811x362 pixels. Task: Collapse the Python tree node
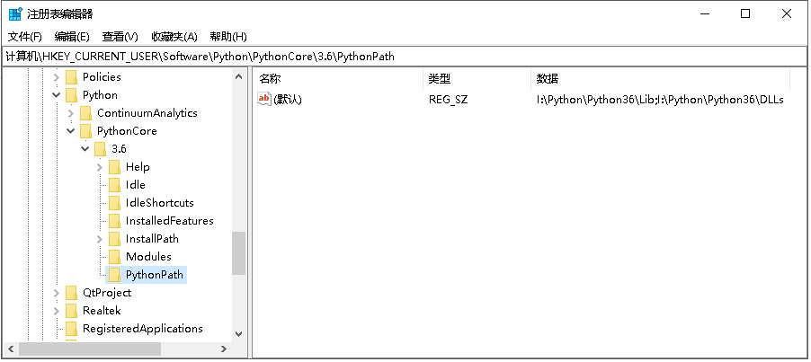click(x=57, y=95)
